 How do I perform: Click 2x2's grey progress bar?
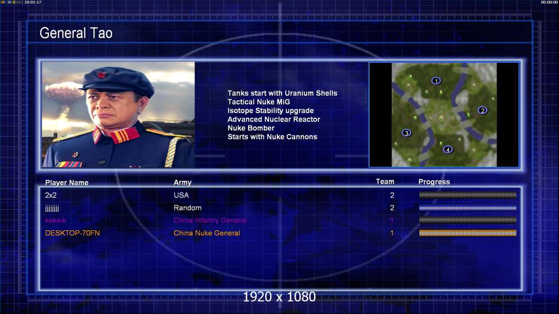coord(468,195)
